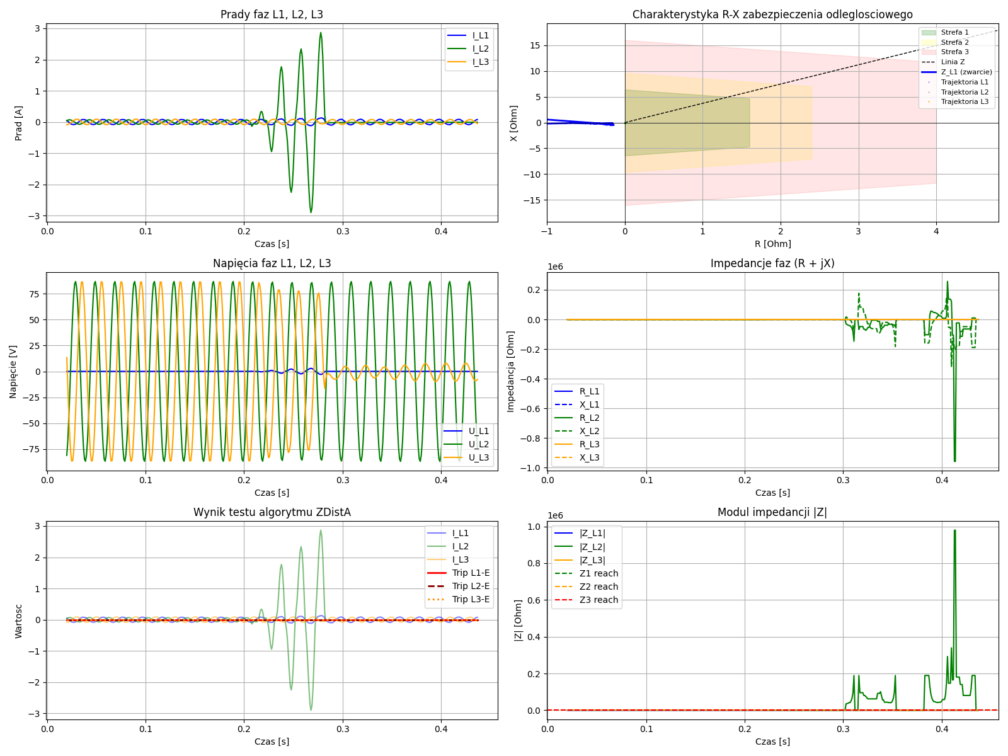1008x756 pixels.
Task: Select the U_L1 legend entry
Action: (x=478, y=431)
